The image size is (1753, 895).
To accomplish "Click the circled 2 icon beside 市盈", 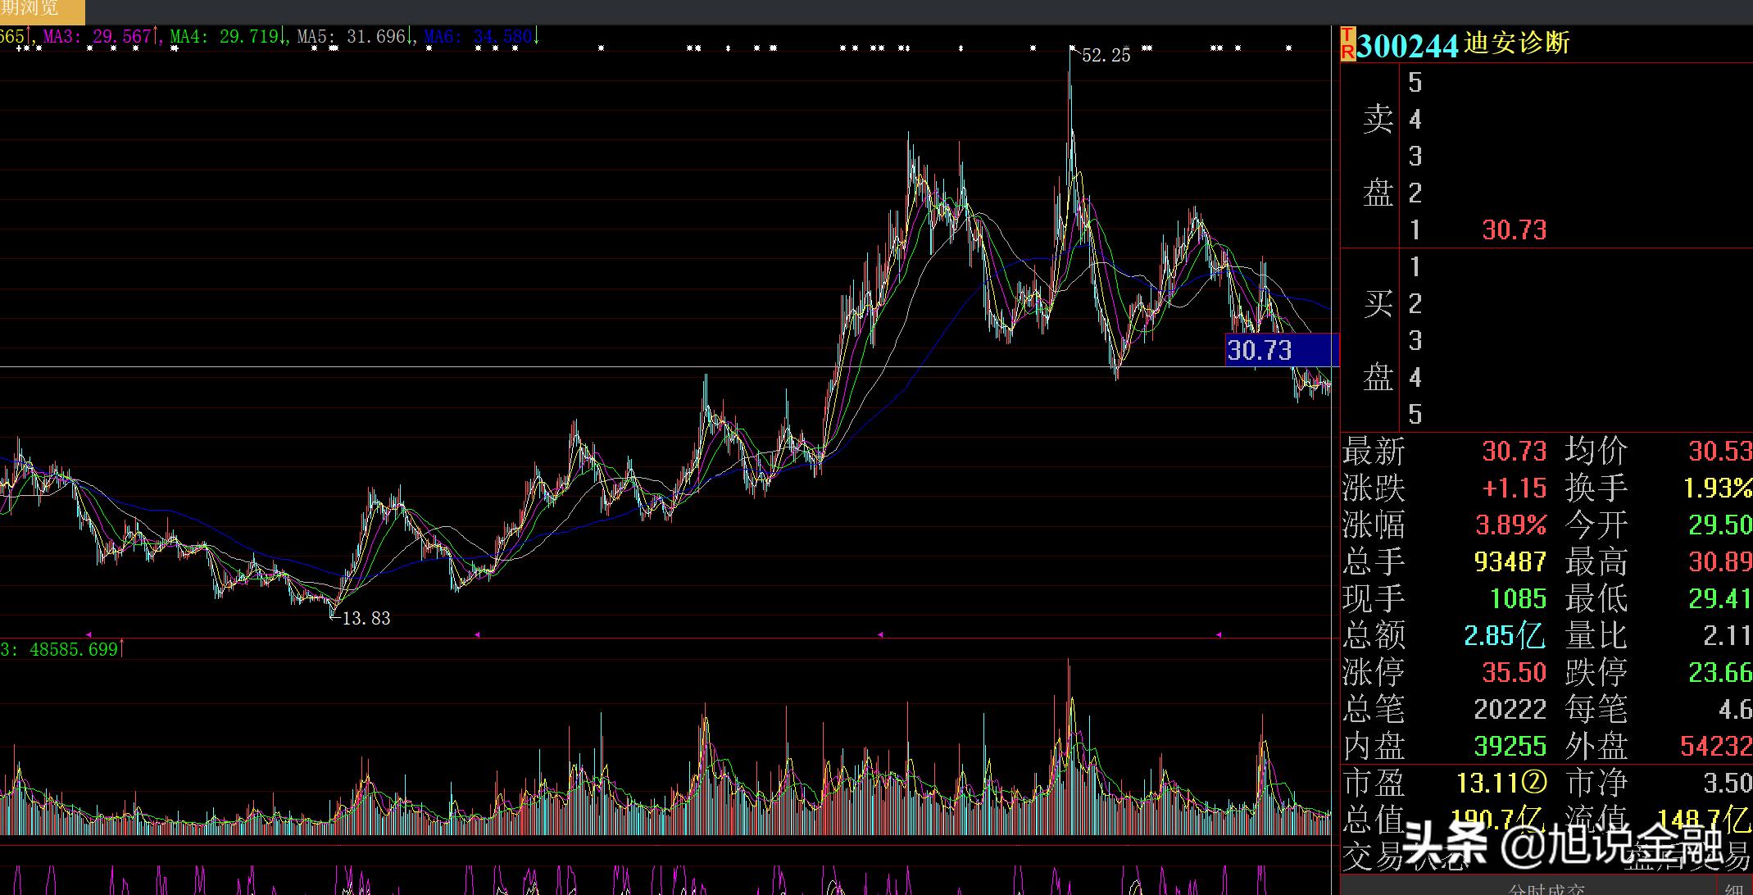I will click(1533, 783).
